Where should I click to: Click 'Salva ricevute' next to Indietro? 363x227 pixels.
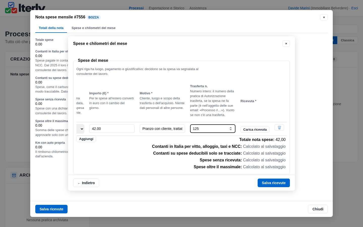pos(274,183)
